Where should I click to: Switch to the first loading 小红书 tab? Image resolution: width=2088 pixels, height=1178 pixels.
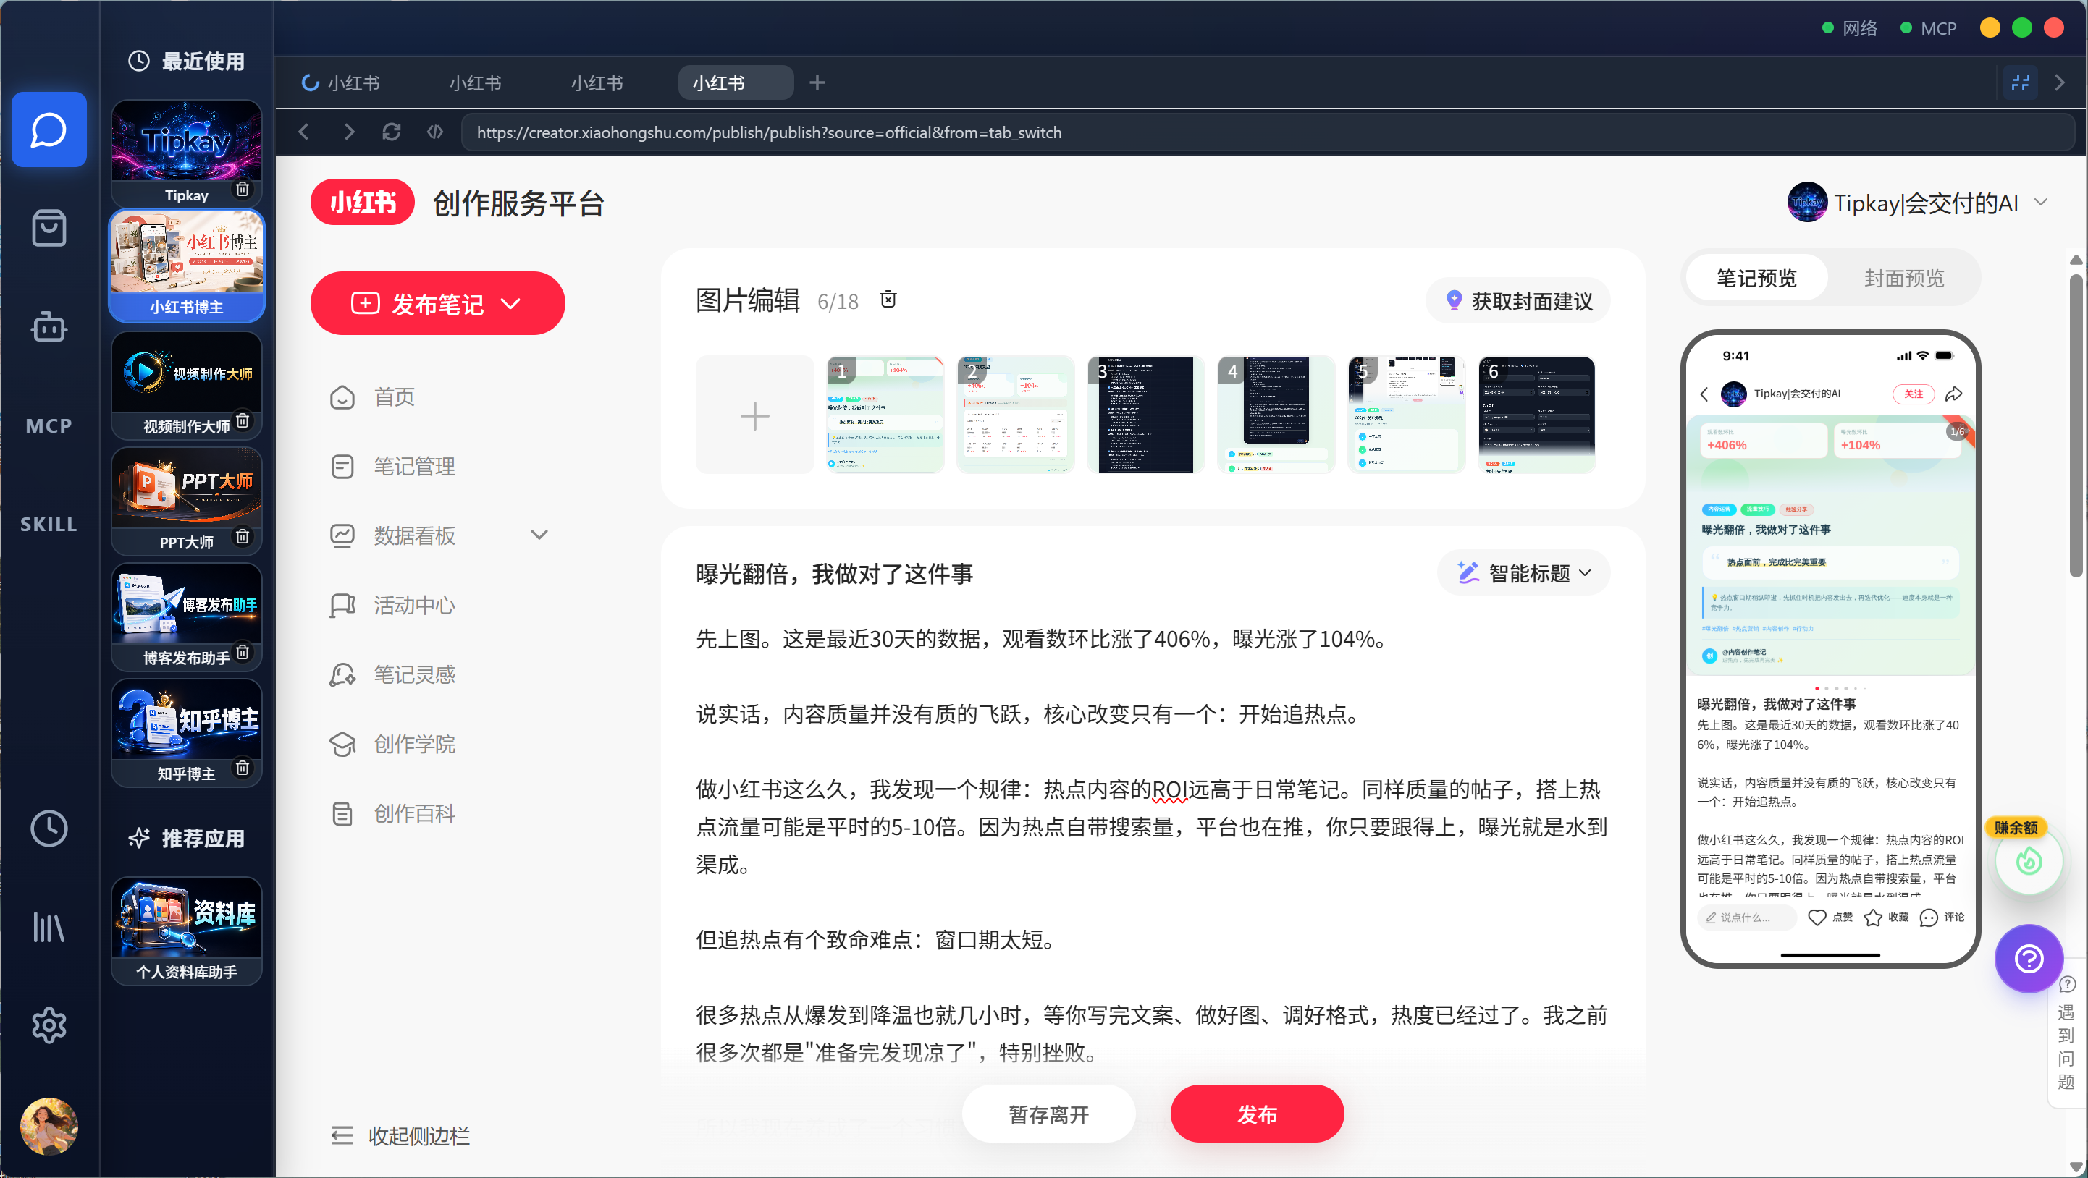pyautogui.click(x=341, y=82)
